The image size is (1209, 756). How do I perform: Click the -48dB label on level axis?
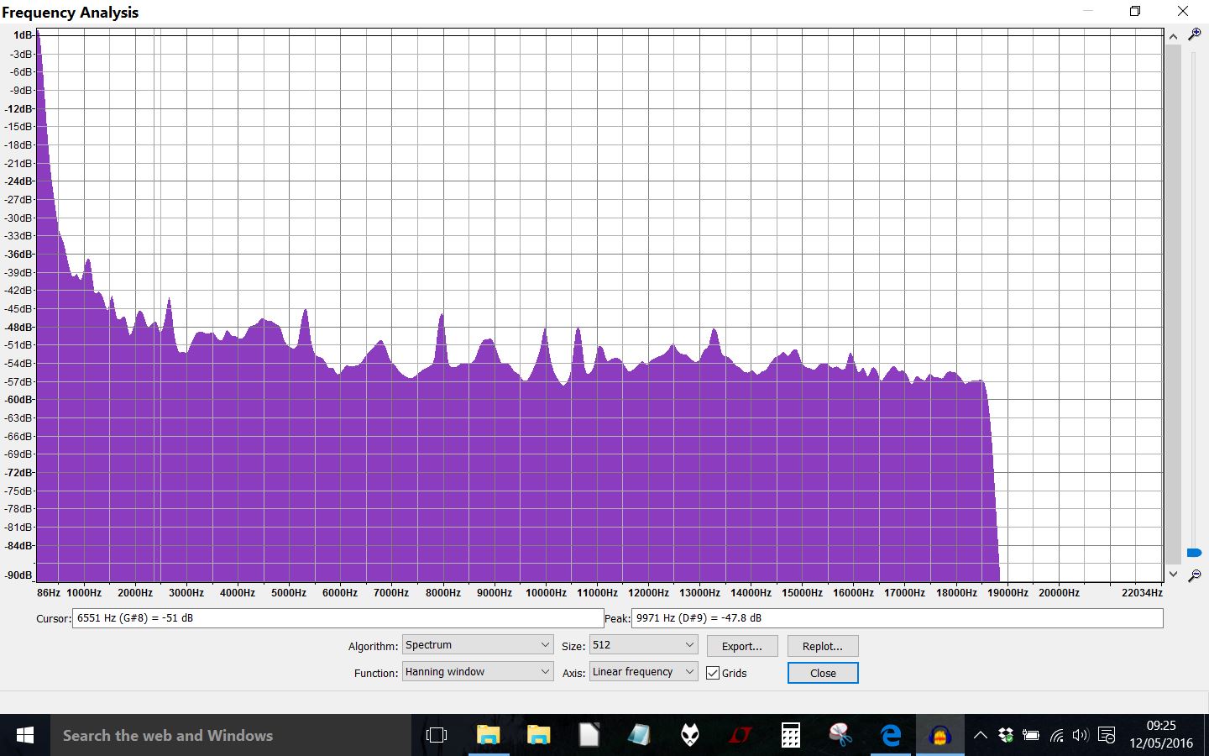click(x=19, y=327)
